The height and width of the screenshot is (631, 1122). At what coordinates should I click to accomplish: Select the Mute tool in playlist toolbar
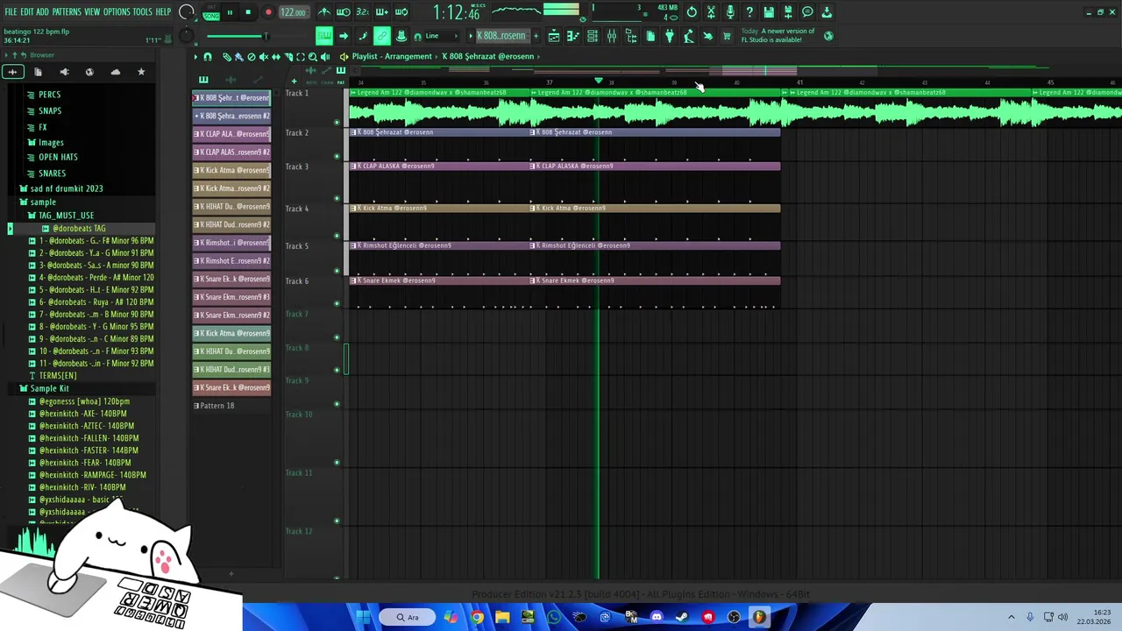point(264,56)
